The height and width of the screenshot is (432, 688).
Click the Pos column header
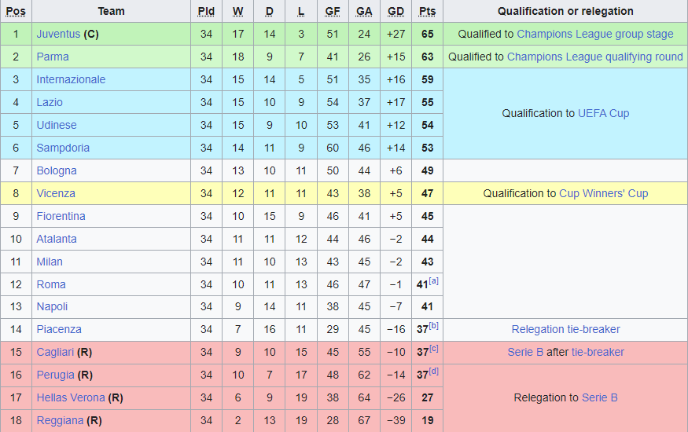(x=16, y=12)
